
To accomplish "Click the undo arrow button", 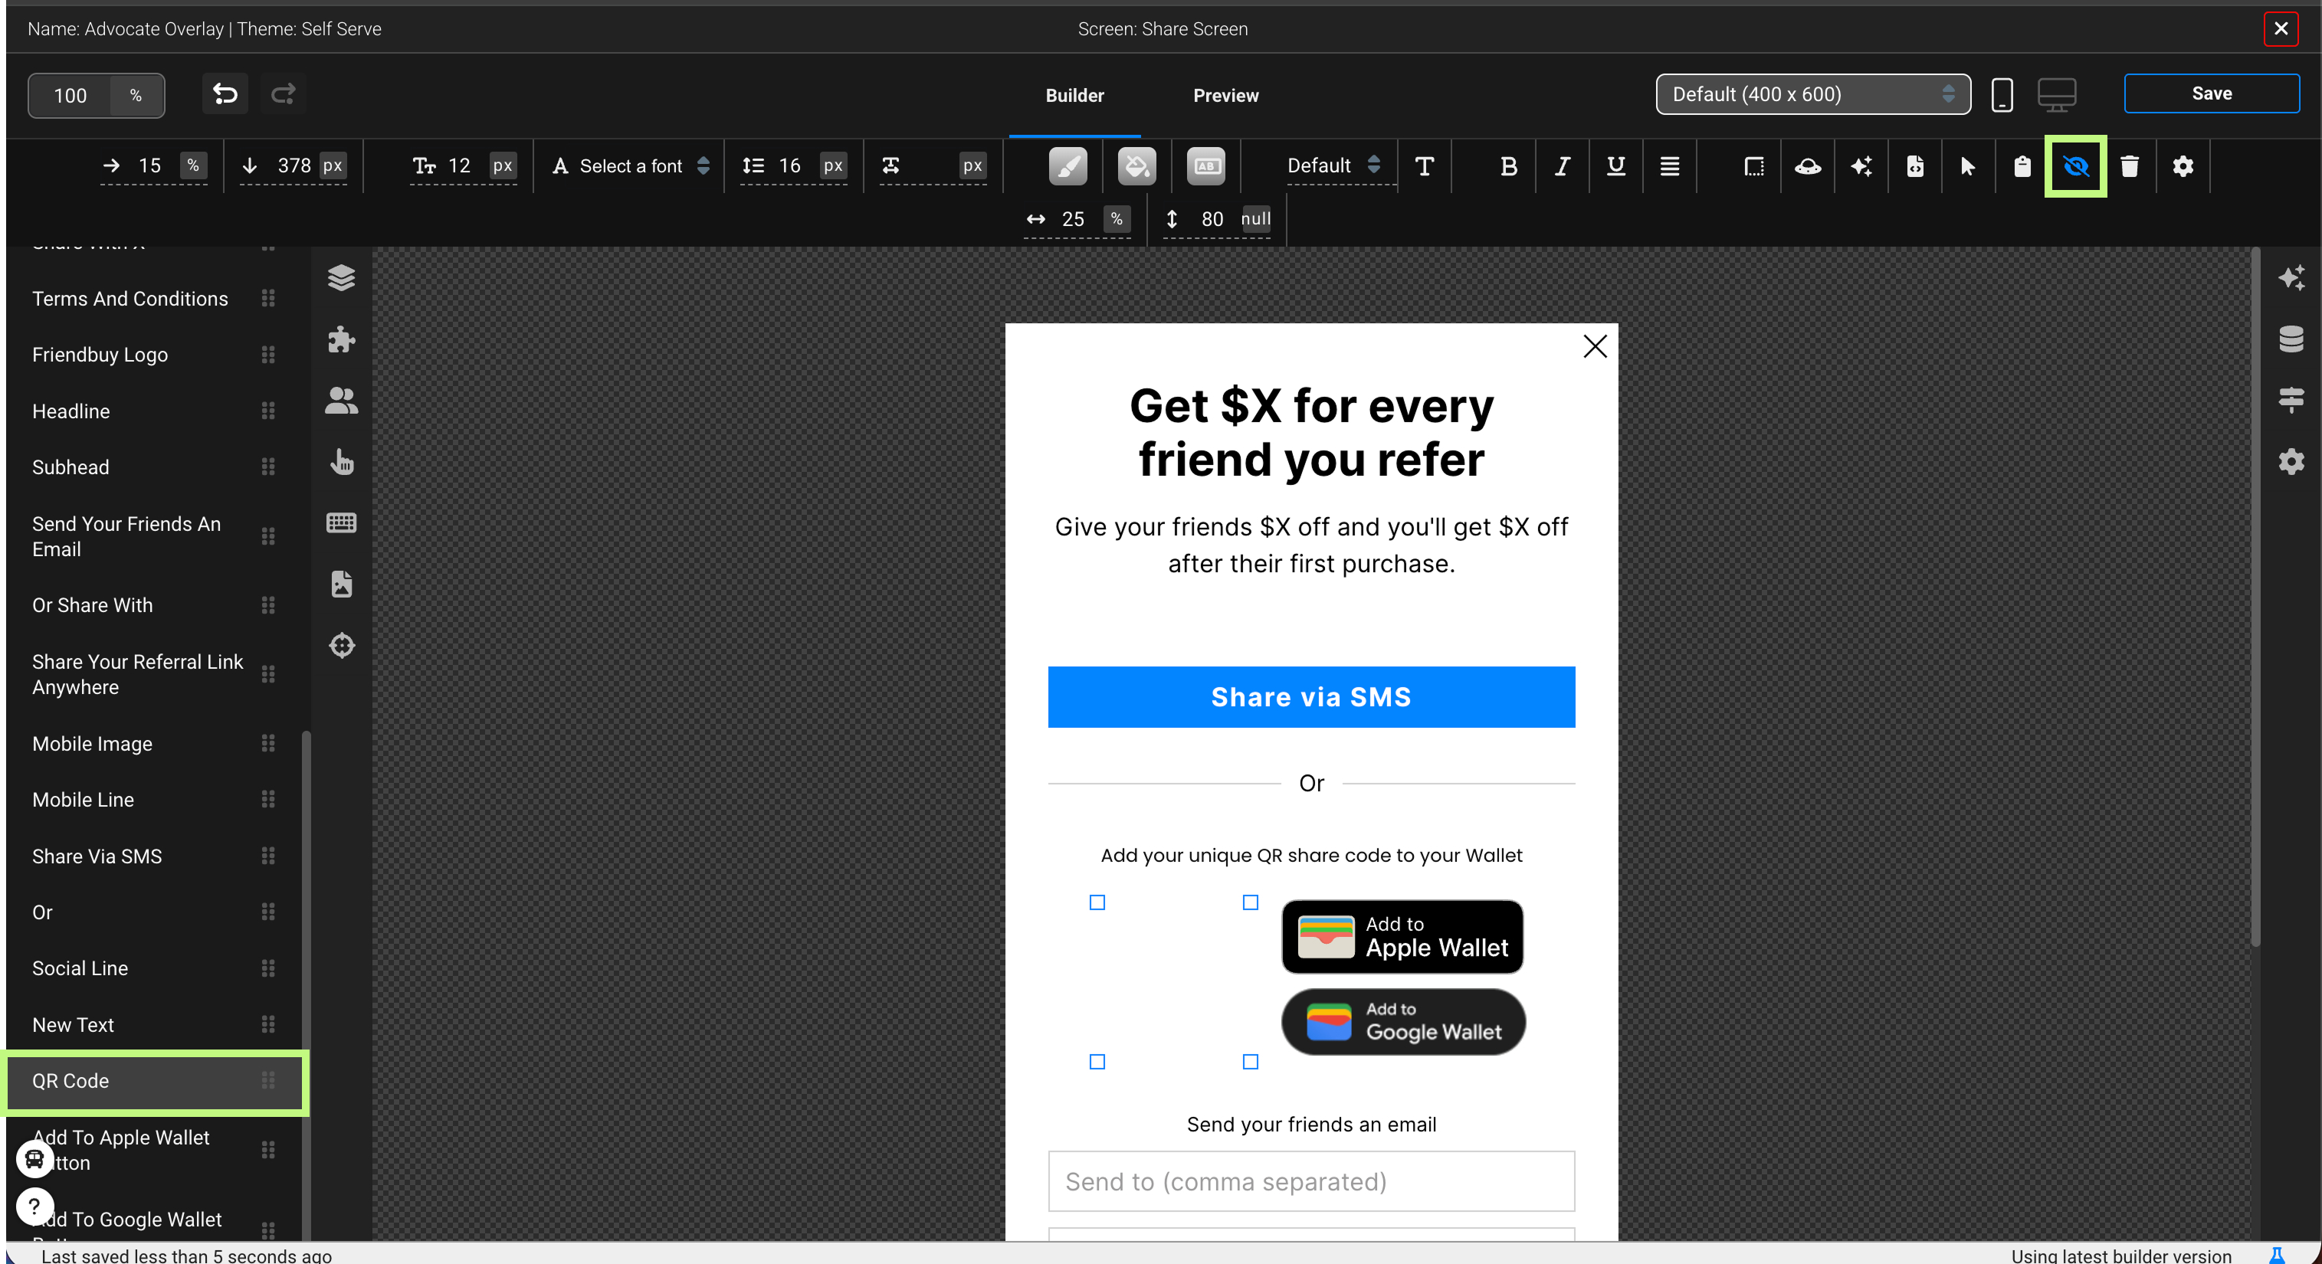I will coord(225,94).
